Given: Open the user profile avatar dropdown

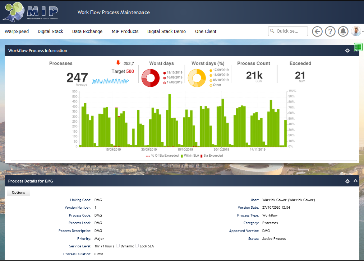Looking at the screenshot, I should pos(357,32).
